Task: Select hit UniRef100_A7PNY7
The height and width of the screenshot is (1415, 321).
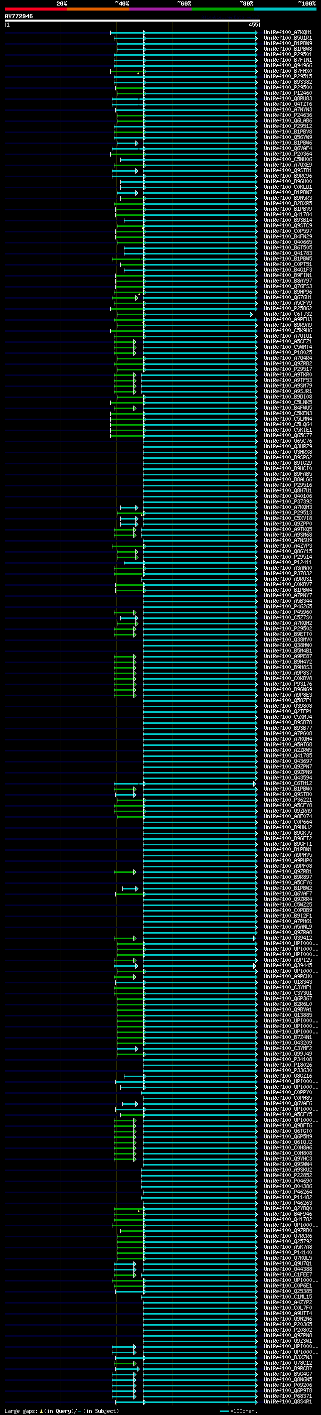Action: tap(287, 595)
